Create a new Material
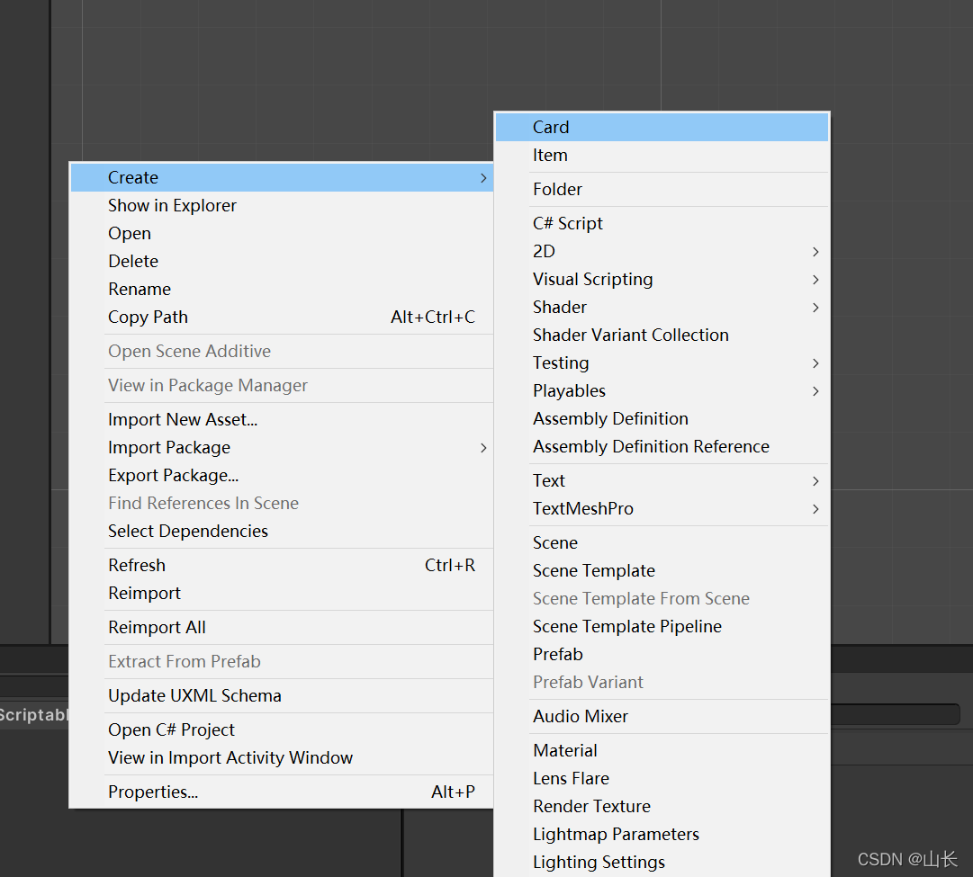973x877 pixels. (564, 750)
